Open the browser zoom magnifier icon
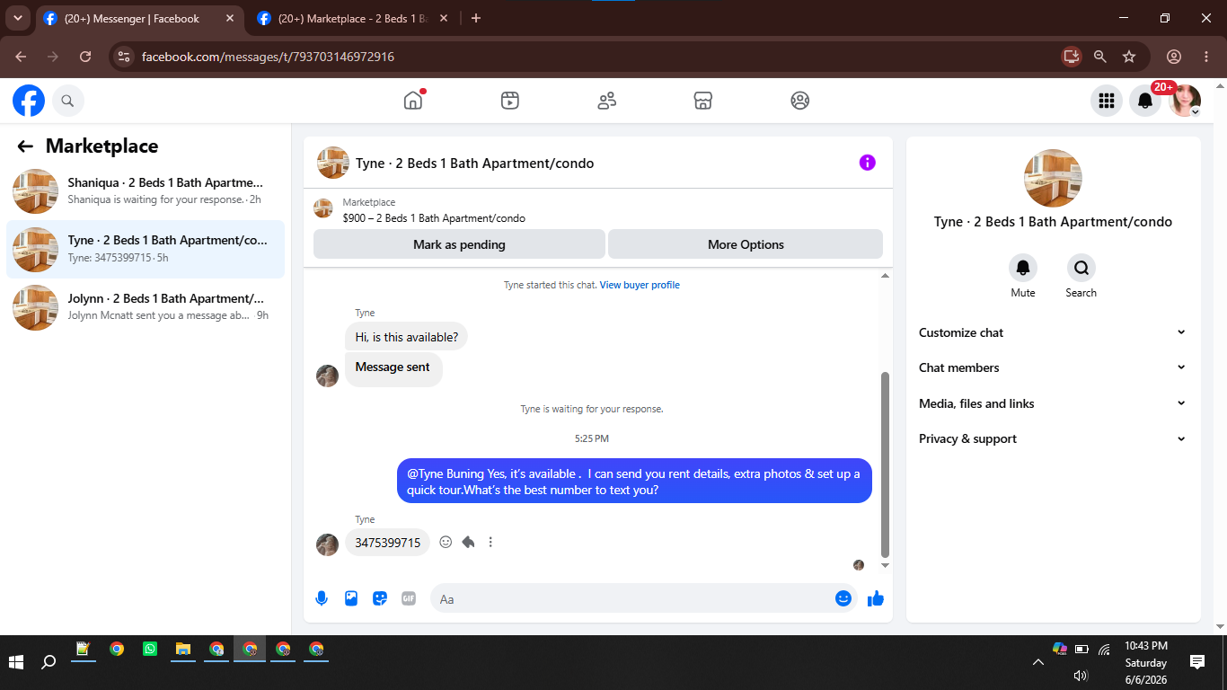Screen dimensions: 1227x690 click(x=1100, y=57)
